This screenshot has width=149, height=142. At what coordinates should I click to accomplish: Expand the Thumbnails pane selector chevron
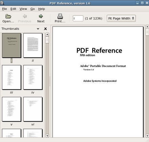coord(38,29)
